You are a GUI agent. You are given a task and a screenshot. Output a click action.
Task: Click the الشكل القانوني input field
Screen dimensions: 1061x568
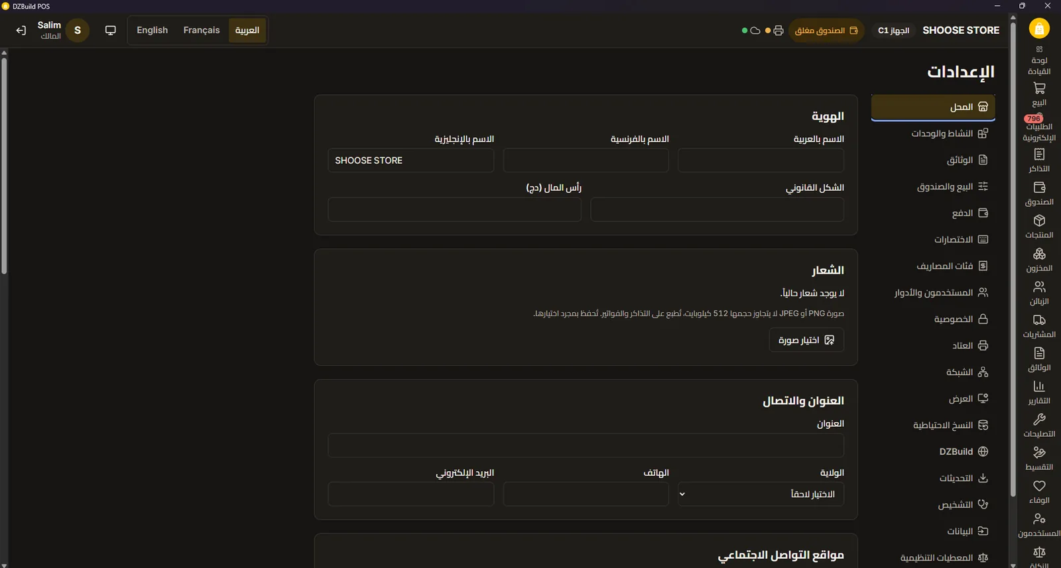coord(717,209)
